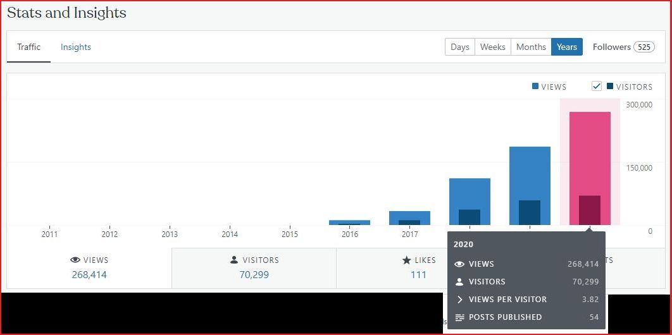
Task: Click the star icon beside Likes
Action: pos(407,260)
